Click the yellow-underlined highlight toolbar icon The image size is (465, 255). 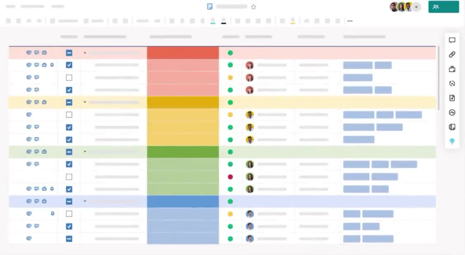(292, 21)
